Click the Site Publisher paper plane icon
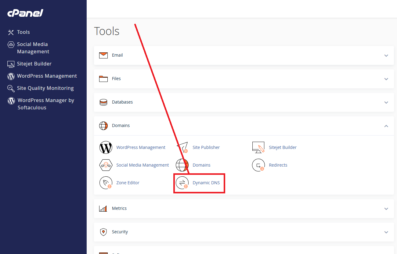Screen dimensions: 397x254 coord(182,147)
